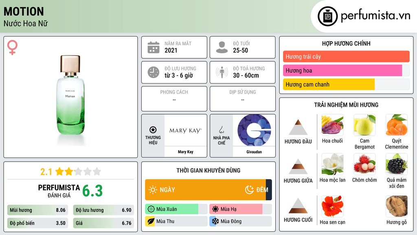417x235 pixels.
Task: Click the Mùa Xuân flower icon
Action: 151,209
